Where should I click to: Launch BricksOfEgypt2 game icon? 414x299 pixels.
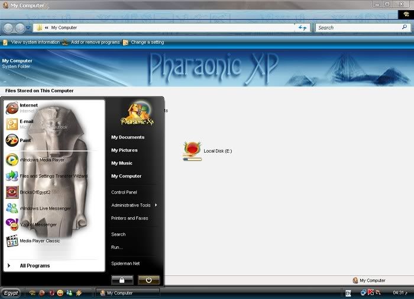(x=12, y=192)
